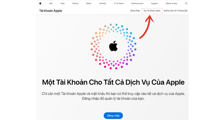Click the blue Đăng nhập button

[113, 116]
